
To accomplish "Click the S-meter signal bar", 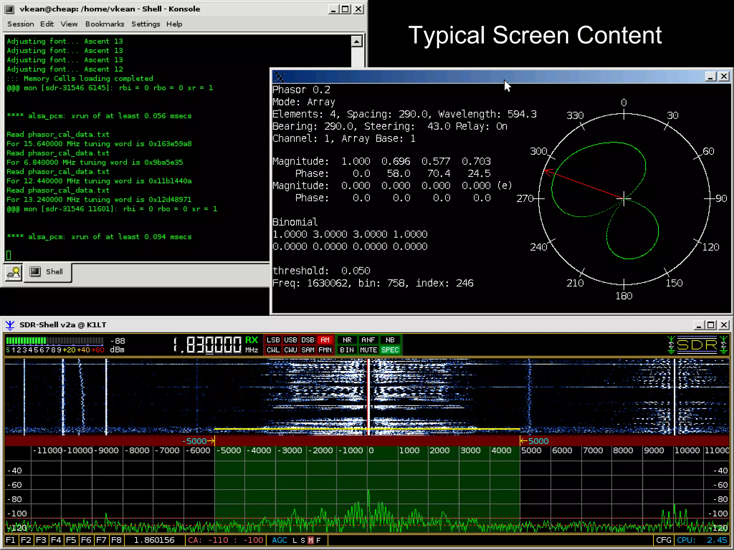I will pyautogui.click(x=55, y=341).
